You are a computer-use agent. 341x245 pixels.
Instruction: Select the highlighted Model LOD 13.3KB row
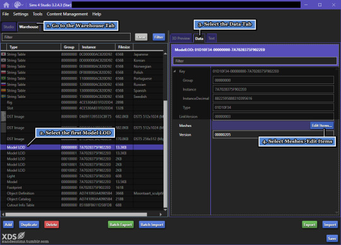point(81,147)
